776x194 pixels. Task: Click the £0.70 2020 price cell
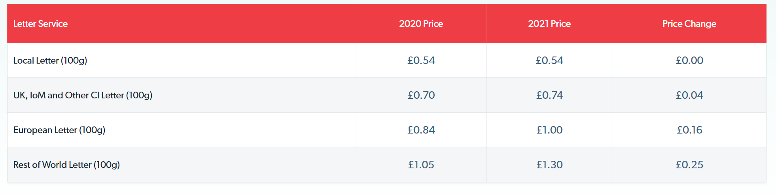tap(421, 95)
